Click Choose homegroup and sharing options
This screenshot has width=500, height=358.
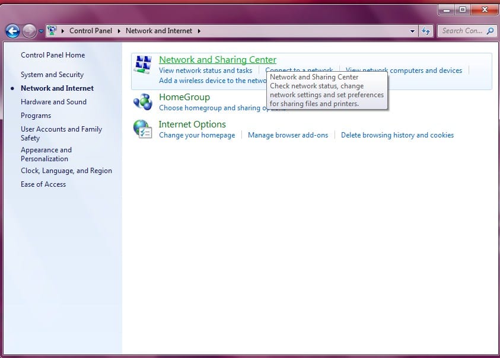coord(213,108)
